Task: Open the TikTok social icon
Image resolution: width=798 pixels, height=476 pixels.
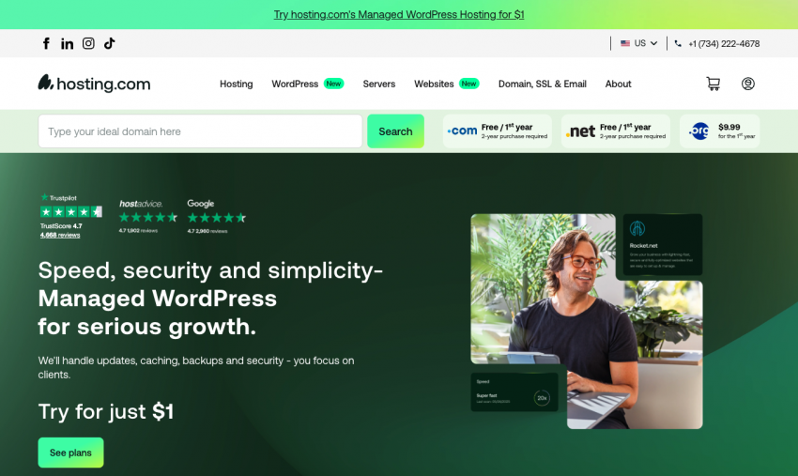Action: point(110,43)
